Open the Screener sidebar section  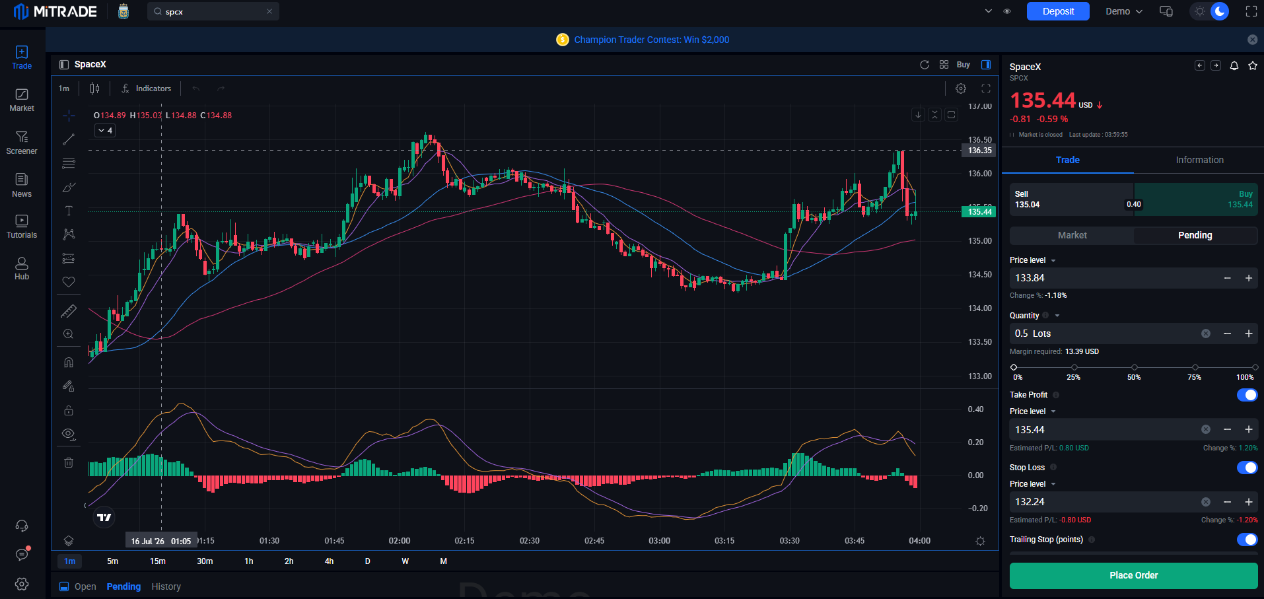(x=22, y=142)
